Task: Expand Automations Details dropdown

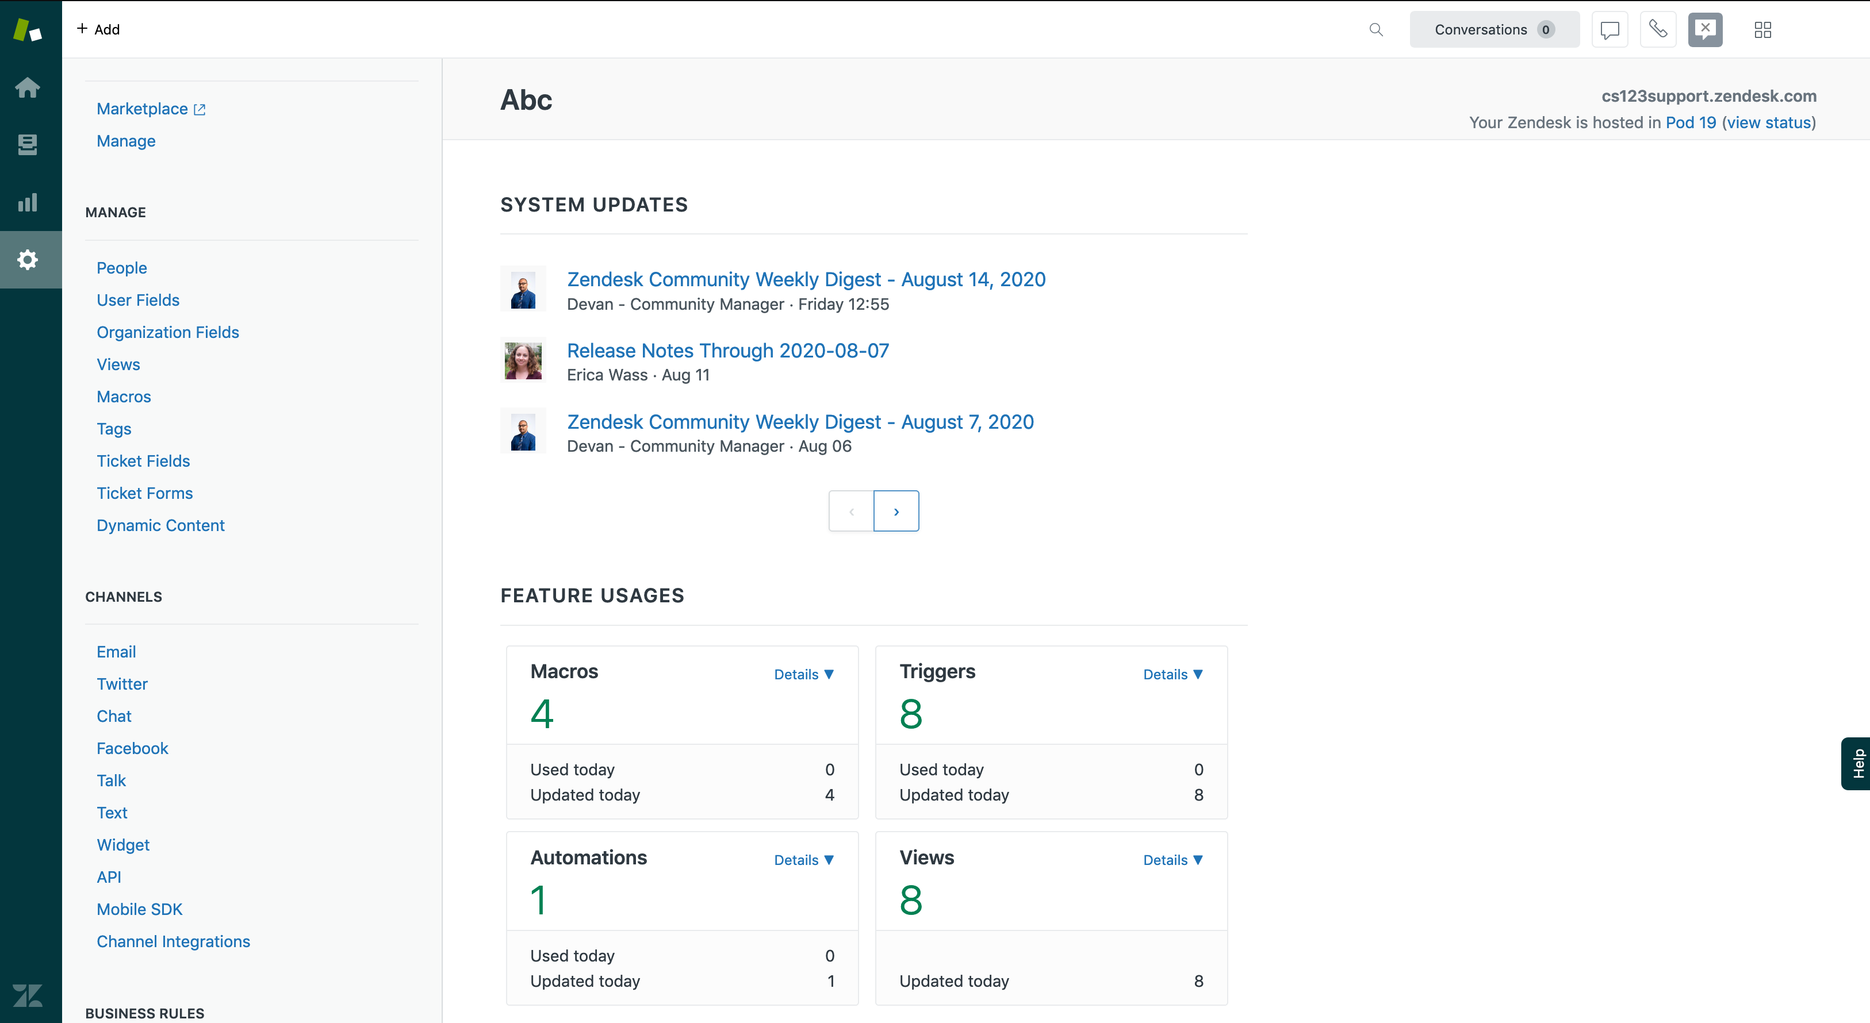Action: click(804, 860)
